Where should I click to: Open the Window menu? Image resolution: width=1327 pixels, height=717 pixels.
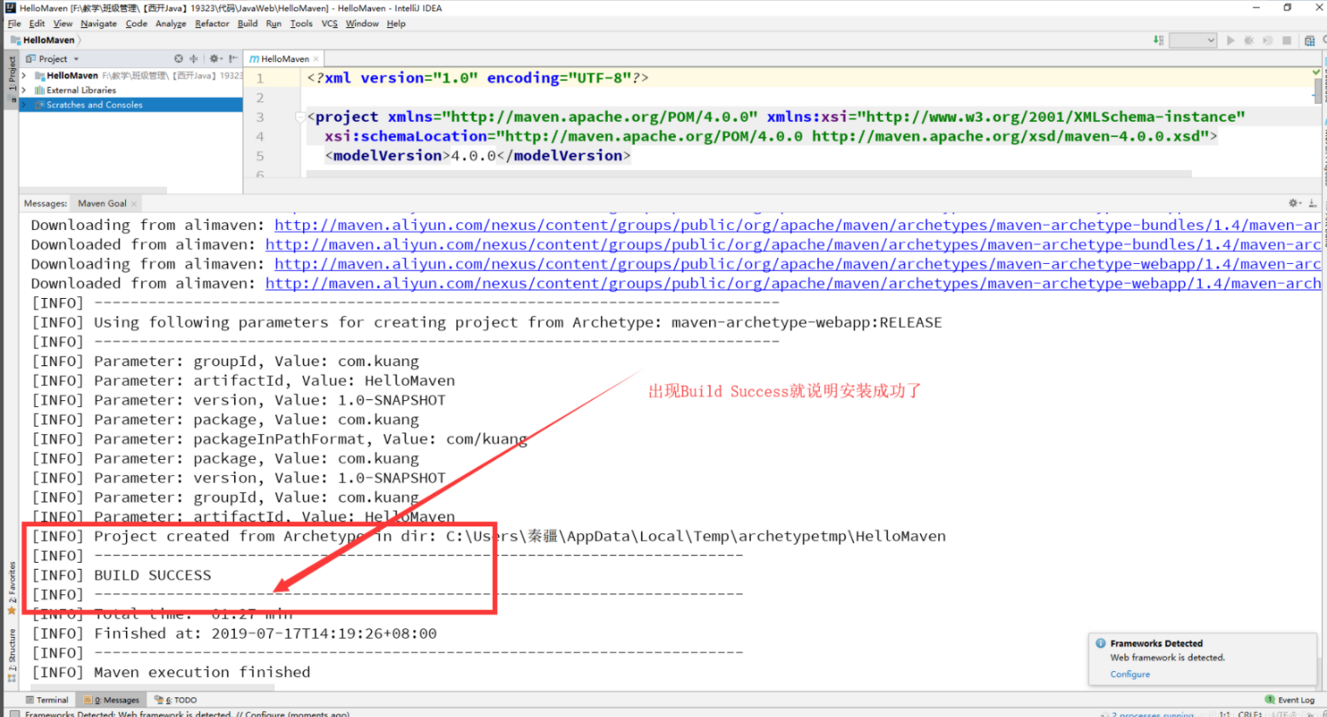362,24
